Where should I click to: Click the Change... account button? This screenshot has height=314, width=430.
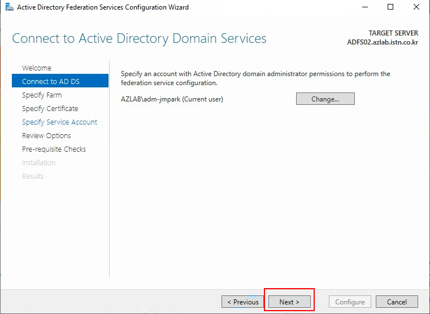coord(325,99)
